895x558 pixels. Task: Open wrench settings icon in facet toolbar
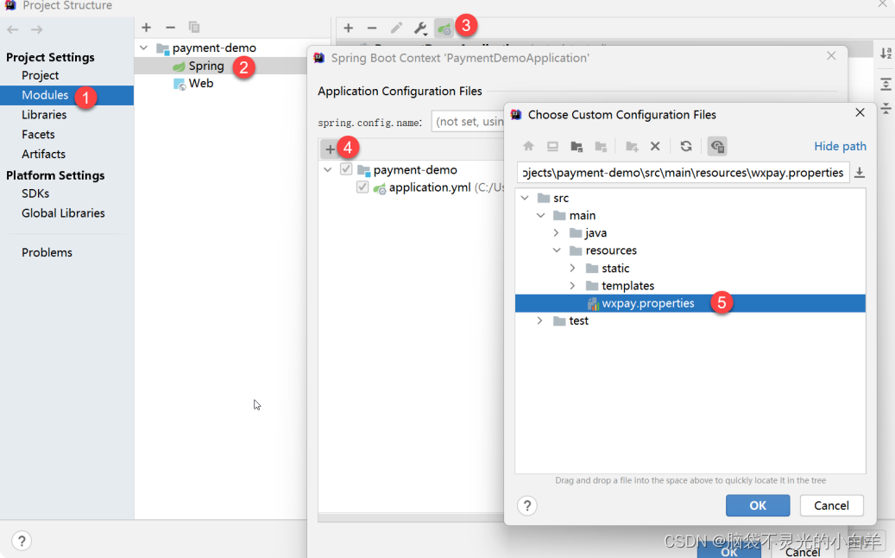pyautogui.click(x=420, y=28)
